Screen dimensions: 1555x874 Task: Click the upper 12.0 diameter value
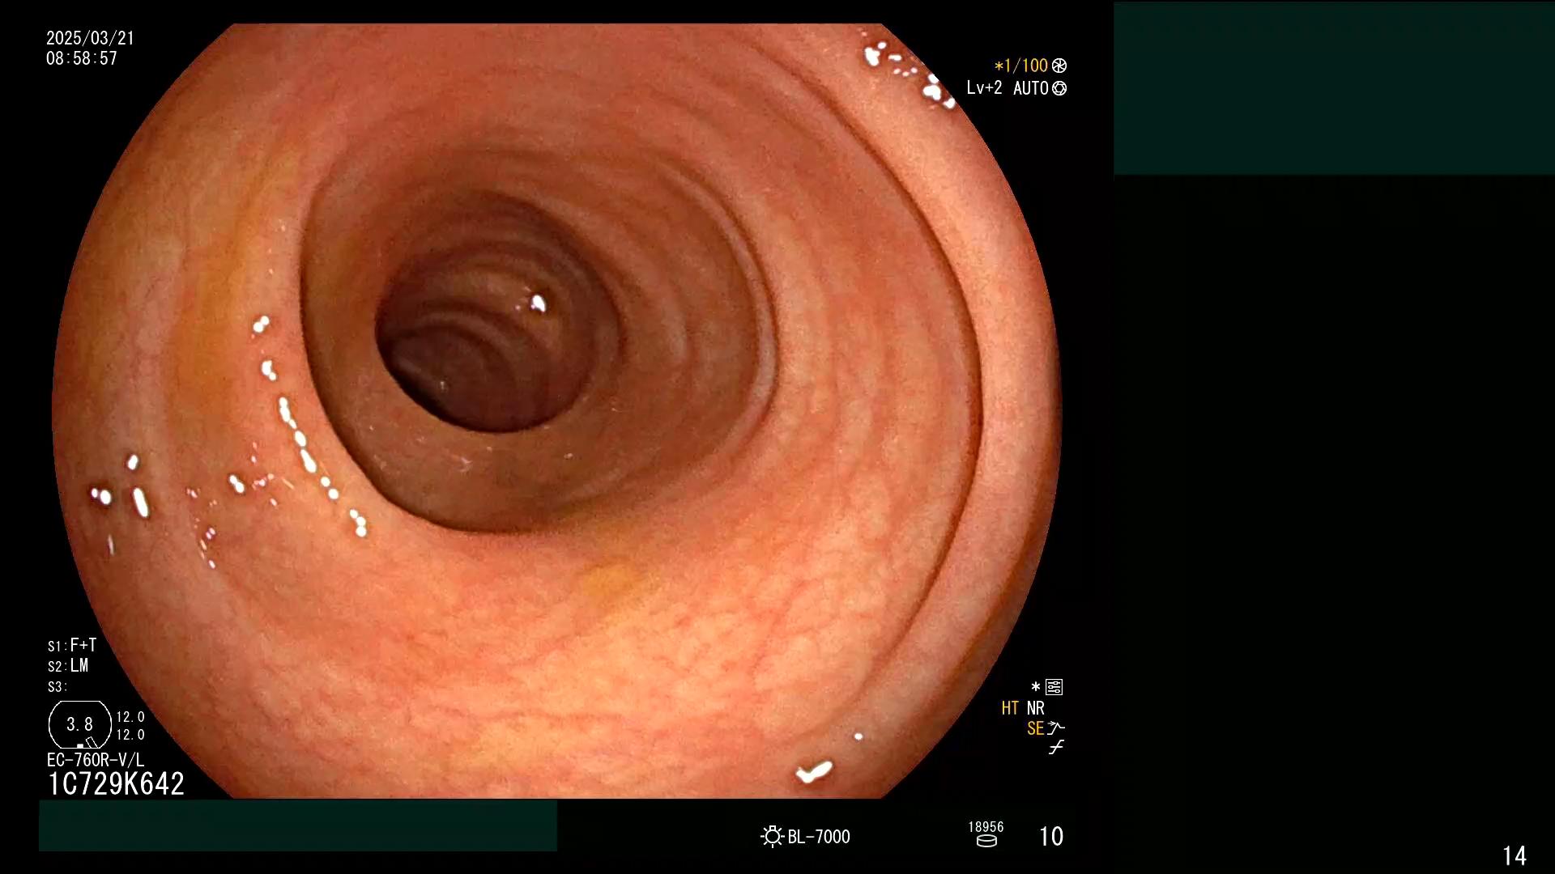pyautogui.click(x=130, y=717)
